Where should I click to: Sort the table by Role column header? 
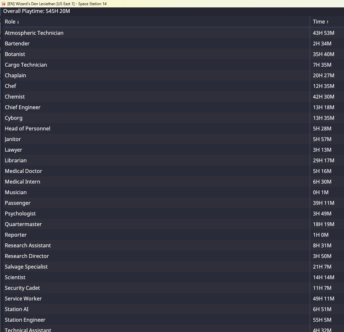[12, 22]
